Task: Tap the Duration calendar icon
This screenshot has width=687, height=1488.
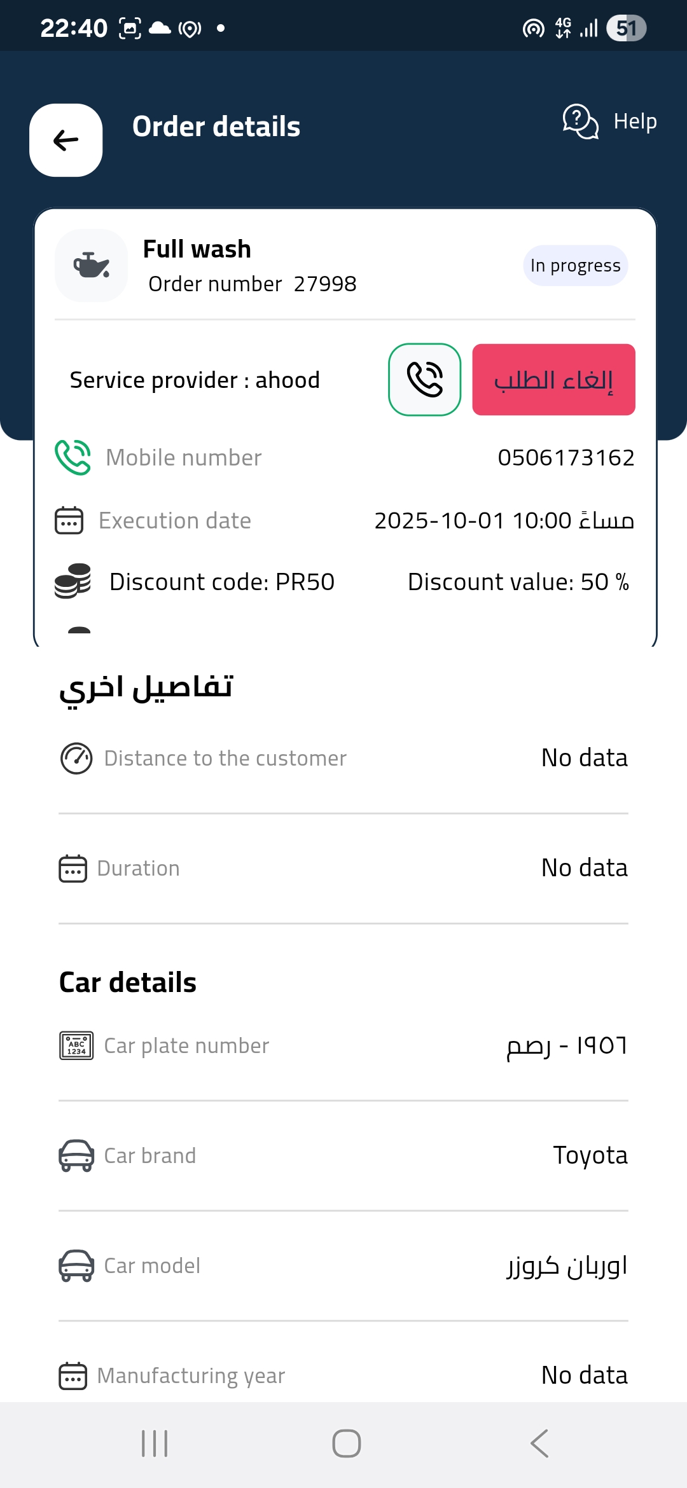Action: click(73, 868)
